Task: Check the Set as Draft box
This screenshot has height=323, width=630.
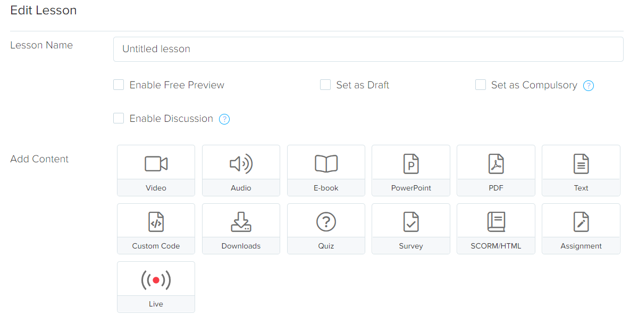Action: (325, 85)
